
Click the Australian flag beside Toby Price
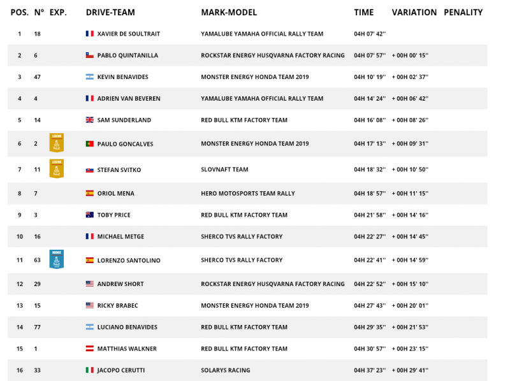pos(90,215)
